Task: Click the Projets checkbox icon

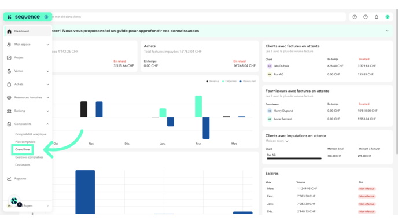Action: [9, 58]
